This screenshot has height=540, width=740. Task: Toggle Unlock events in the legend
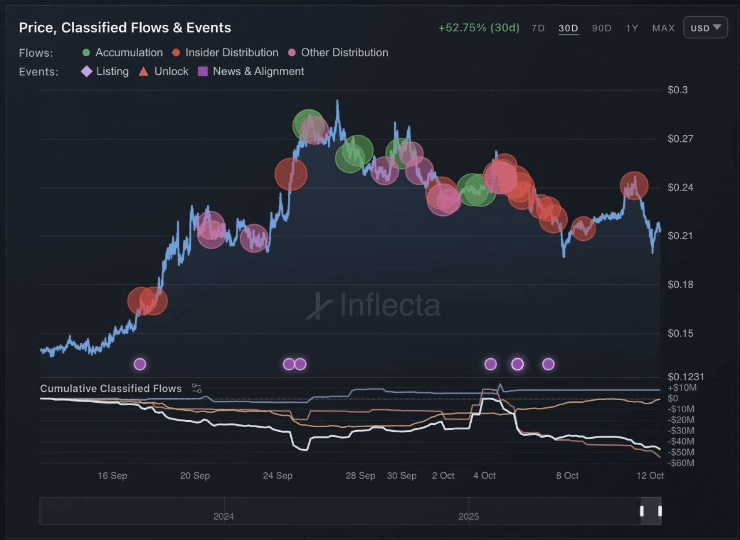coord(164,72)
